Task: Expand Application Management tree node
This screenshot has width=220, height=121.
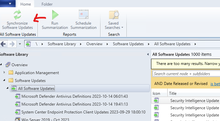Action: (x=4, y=72)
